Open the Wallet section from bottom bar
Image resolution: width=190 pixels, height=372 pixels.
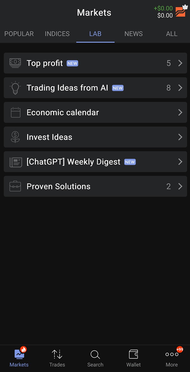click(x=133, y=358)
